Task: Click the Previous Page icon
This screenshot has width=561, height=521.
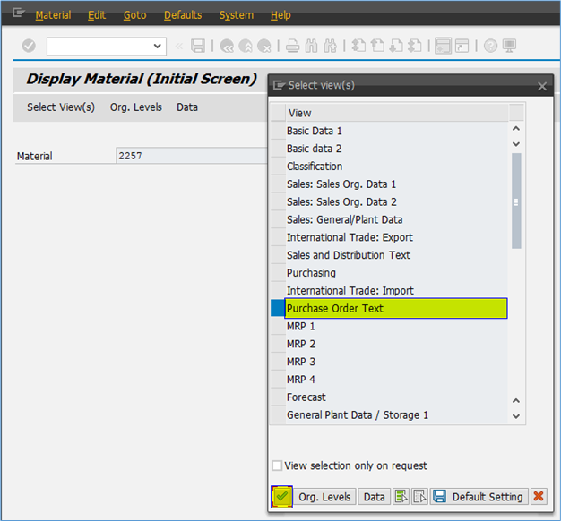Action: [377, 46]
